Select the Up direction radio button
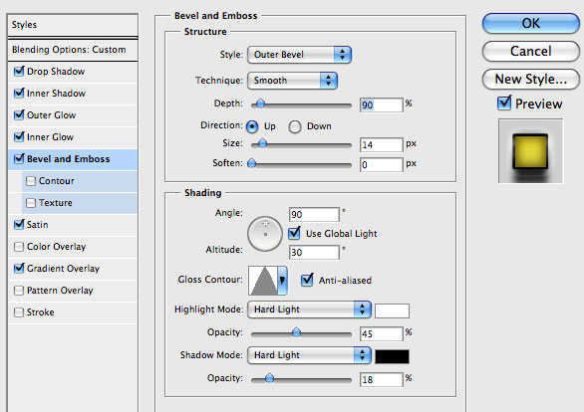 (252, 126)
